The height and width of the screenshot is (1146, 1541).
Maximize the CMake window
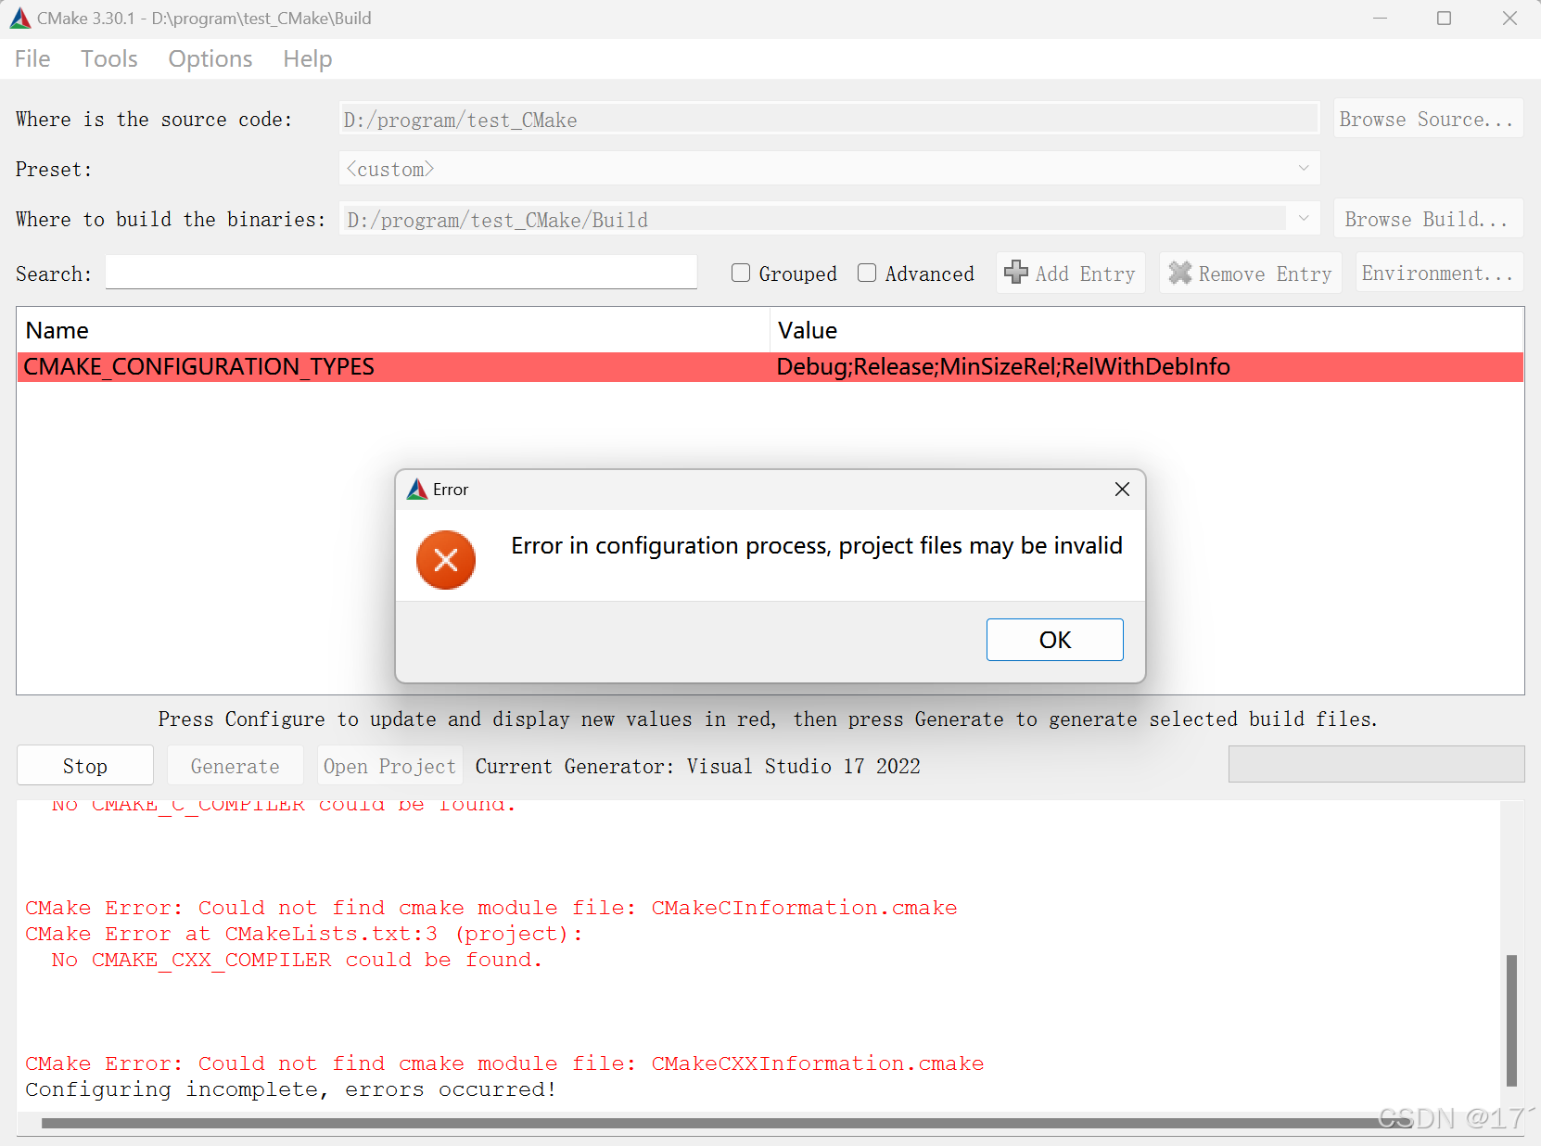1444,19
